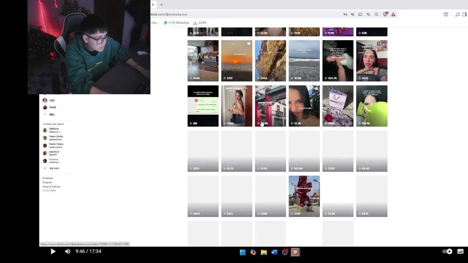Turn on subtitles via the captions icon

coord(460,251)
